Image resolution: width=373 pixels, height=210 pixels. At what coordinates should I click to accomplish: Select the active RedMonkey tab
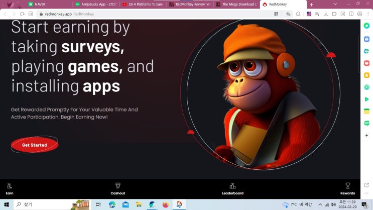point(283,5)
